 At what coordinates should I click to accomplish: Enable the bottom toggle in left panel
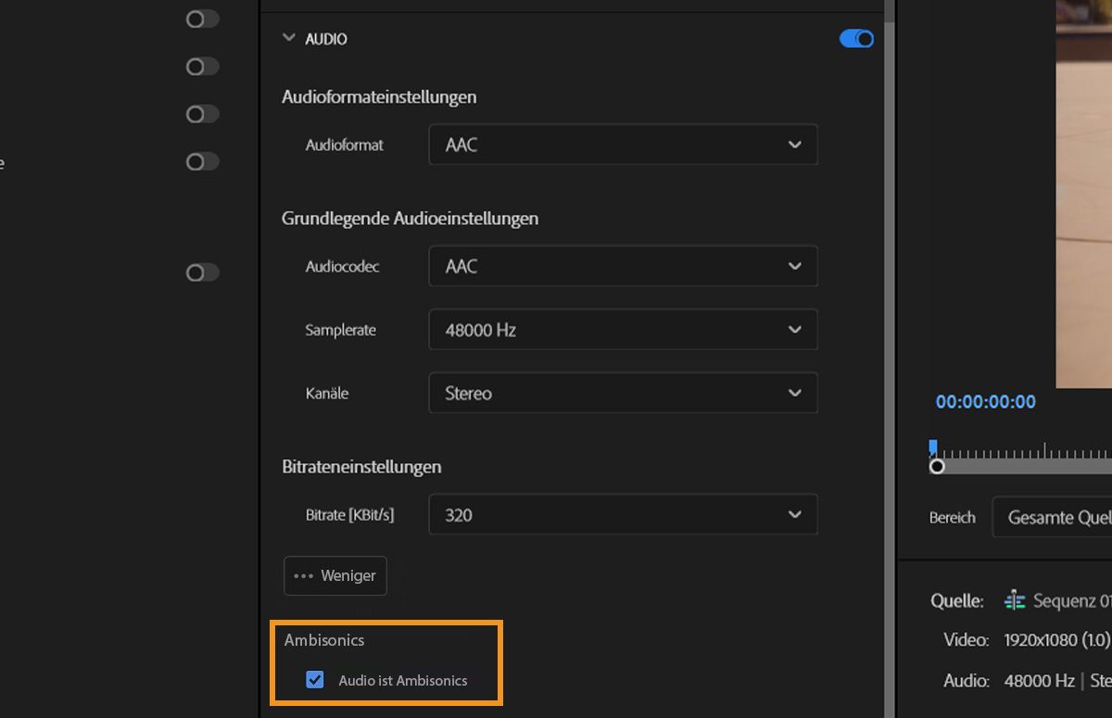pos(201,272)
